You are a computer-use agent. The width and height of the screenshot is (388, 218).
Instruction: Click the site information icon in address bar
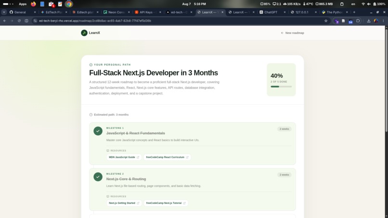point(35,21)
